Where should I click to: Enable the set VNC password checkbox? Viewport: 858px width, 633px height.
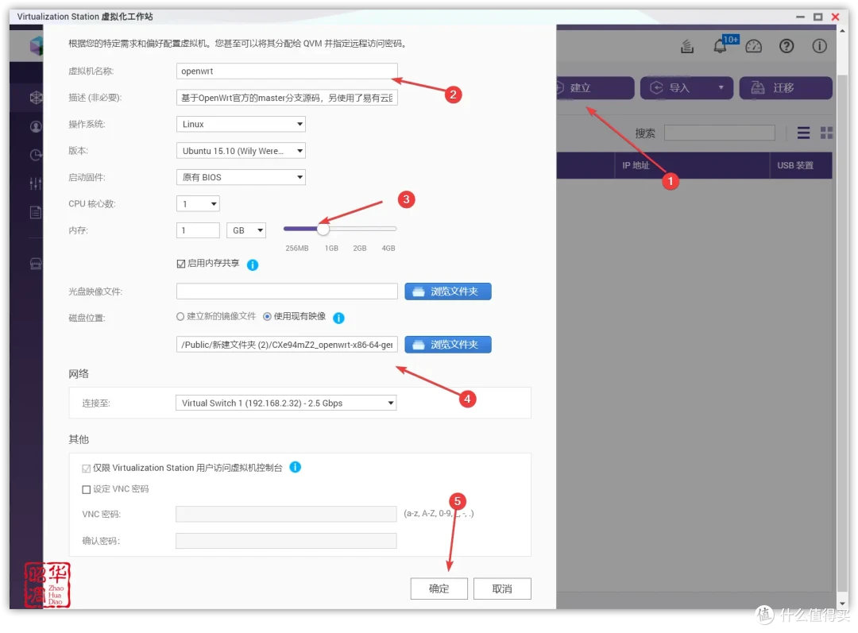pos(86,490)
